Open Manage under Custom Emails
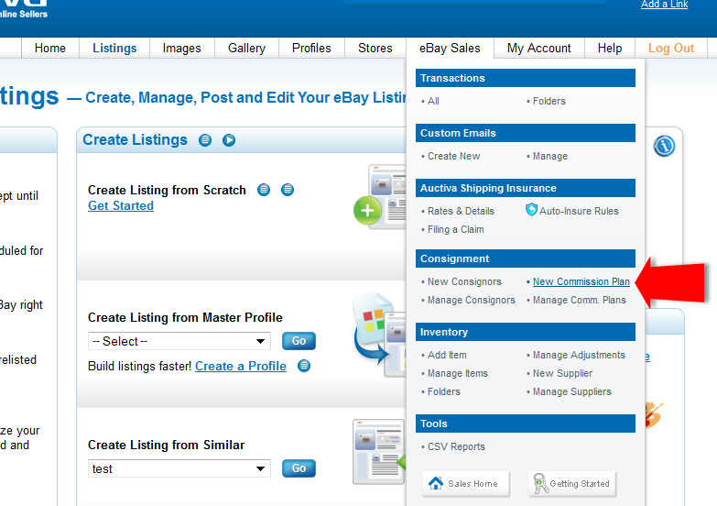This screenshot has height=506, width=717. 550,156
